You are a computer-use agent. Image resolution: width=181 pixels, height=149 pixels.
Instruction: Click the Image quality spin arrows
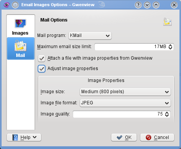pos(167,114)
